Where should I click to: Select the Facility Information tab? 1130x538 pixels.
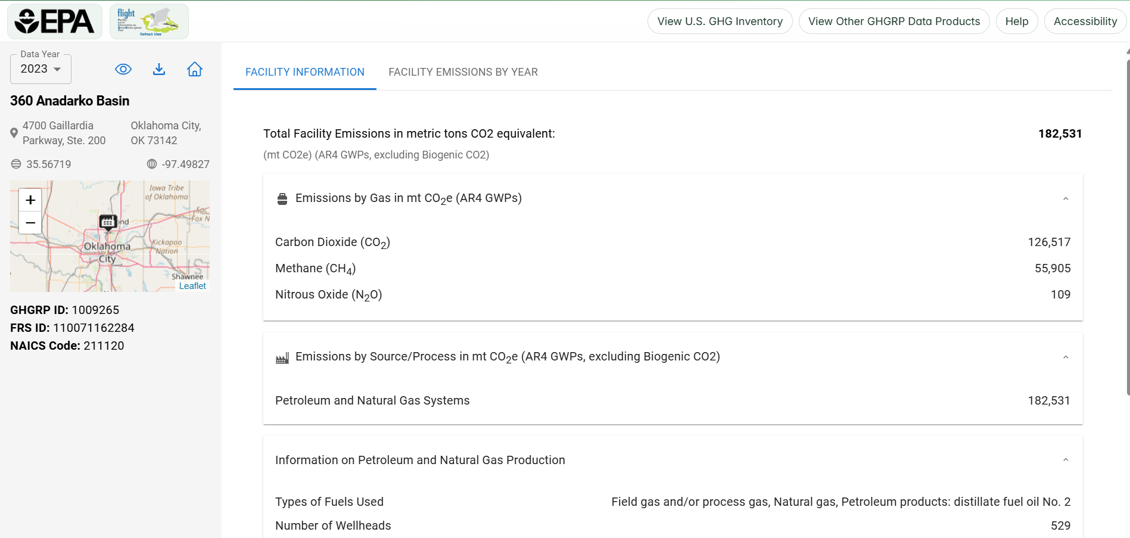click(x=304, y=72)
